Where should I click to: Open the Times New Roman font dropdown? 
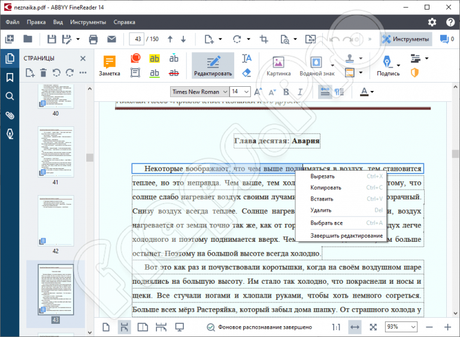click(x=199, y=92)
